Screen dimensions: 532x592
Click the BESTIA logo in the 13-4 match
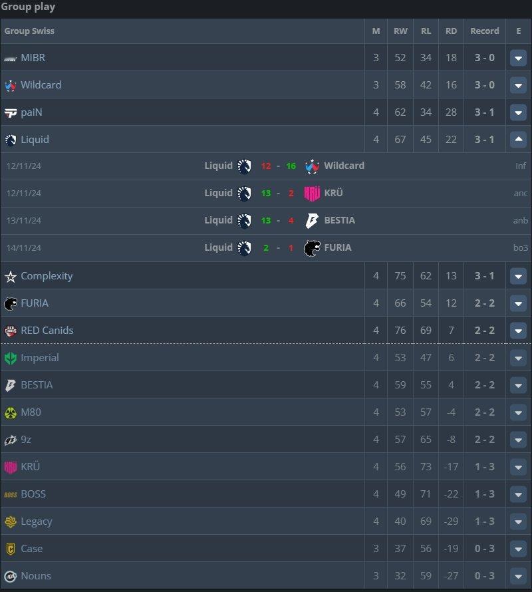pyautogui.click(x=312, y=221)
